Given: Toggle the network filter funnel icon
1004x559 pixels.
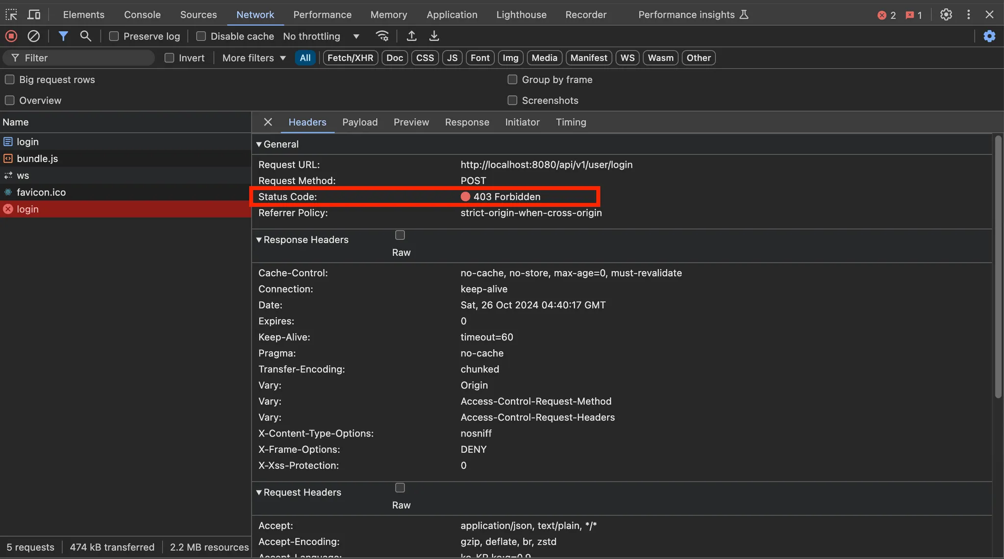Looking at the screenshot, I should 63,36.
